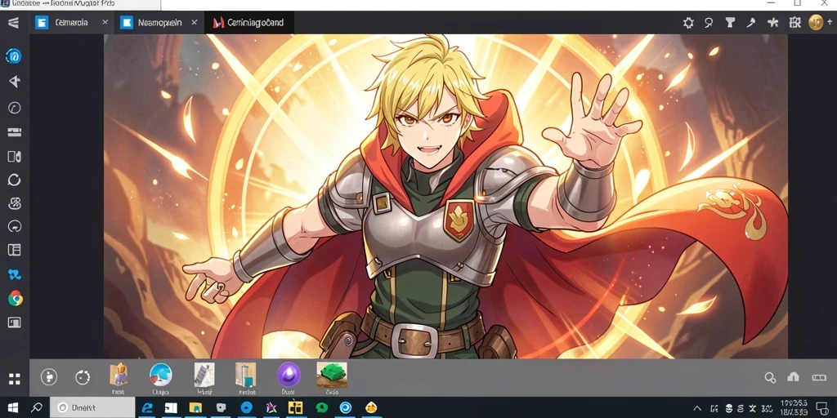This screenshot has height=418, width=837.
Task: Open the window layout panel icon in the sidebar
Action: pos(15,250)
